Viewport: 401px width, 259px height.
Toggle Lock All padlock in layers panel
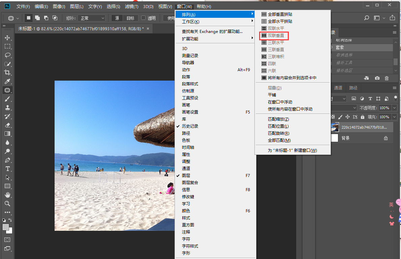click(362, 117)
